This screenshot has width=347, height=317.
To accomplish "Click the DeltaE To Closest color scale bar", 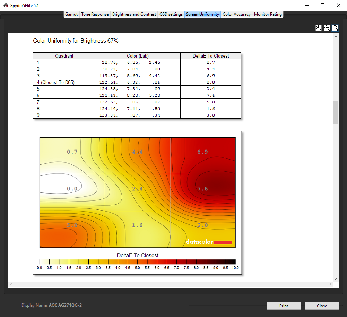I will 137,262.
